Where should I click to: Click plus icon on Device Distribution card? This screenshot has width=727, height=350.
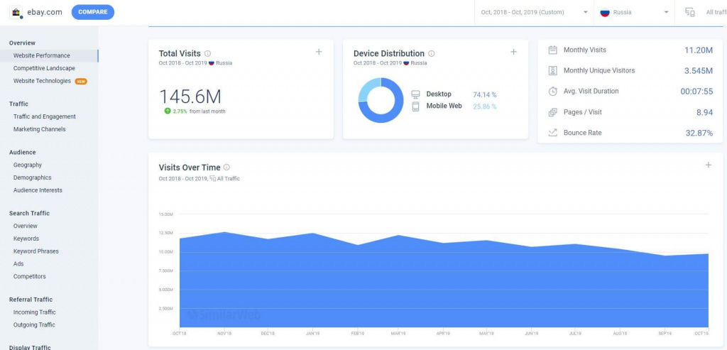point(513,52)
